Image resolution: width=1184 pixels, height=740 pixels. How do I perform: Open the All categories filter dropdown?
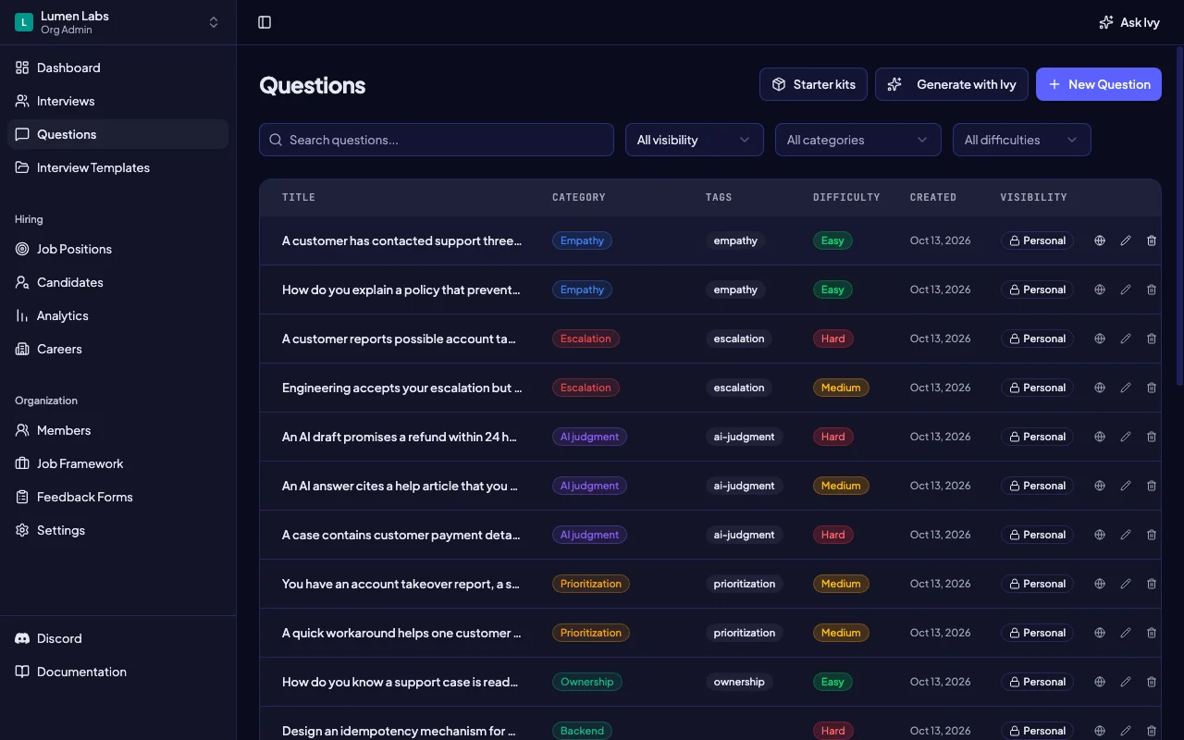[x=858, y=140]
